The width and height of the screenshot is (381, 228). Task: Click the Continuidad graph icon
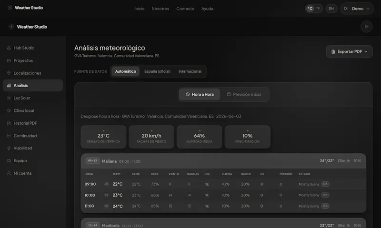coord(9,136)
